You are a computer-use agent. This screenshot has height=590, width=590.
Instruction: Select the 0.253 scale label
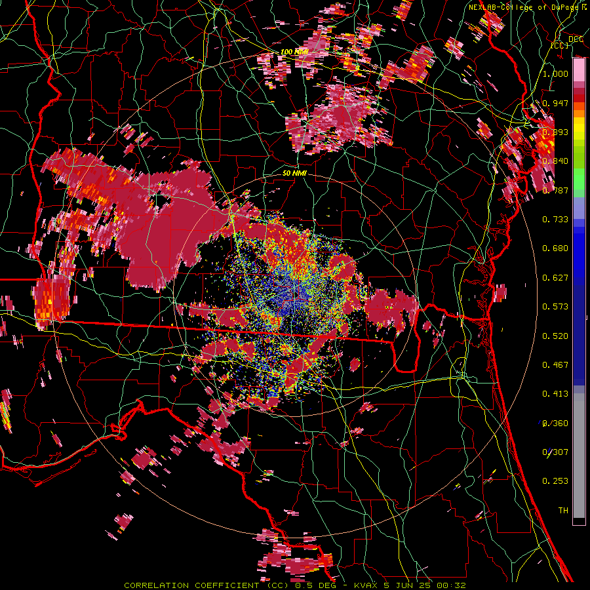[x=555, y=481]
